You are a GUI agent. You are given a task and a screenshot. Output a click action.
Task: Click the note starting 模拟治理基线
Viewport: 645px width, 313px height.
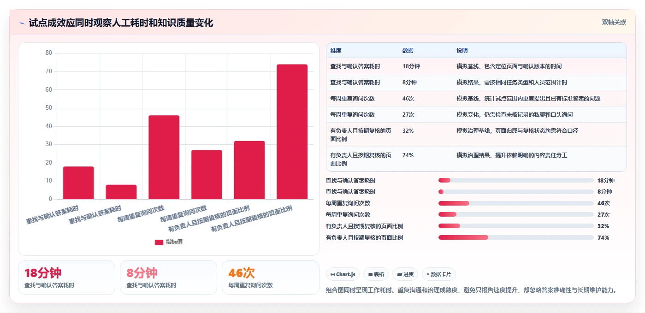tap(517, 131)
